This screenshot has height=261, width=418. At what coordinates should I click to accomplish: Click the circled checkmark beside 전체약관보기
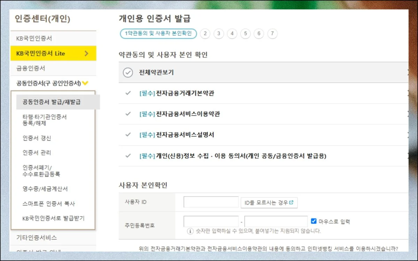click(x=128, y=73)
